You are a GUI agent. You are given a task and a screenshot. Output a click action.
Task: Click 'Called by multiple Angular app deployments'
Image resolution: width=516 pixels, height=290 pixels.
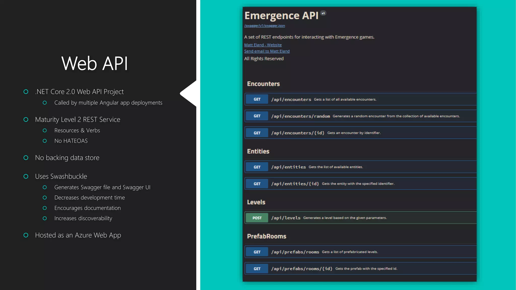pyautogui.click(x=108, y=103)
